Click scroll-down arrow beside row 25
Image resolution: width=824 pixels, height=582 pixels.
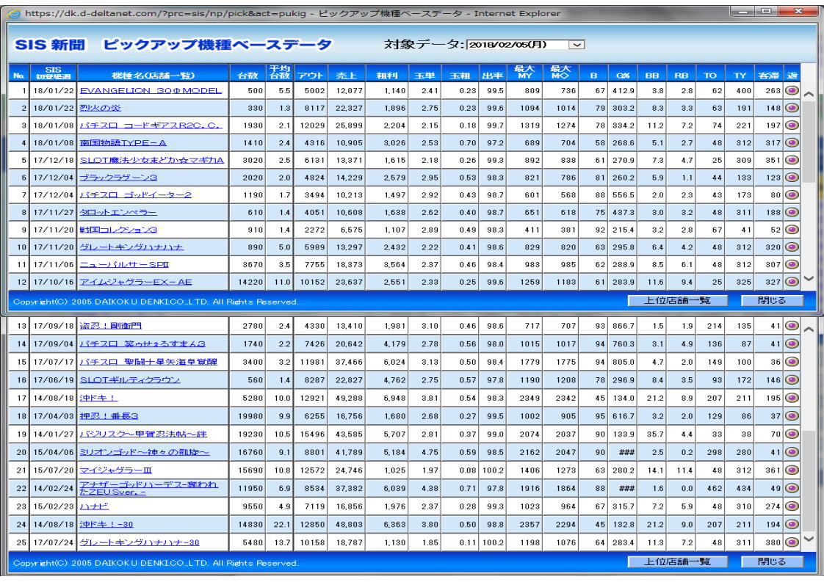click(809, 539)
